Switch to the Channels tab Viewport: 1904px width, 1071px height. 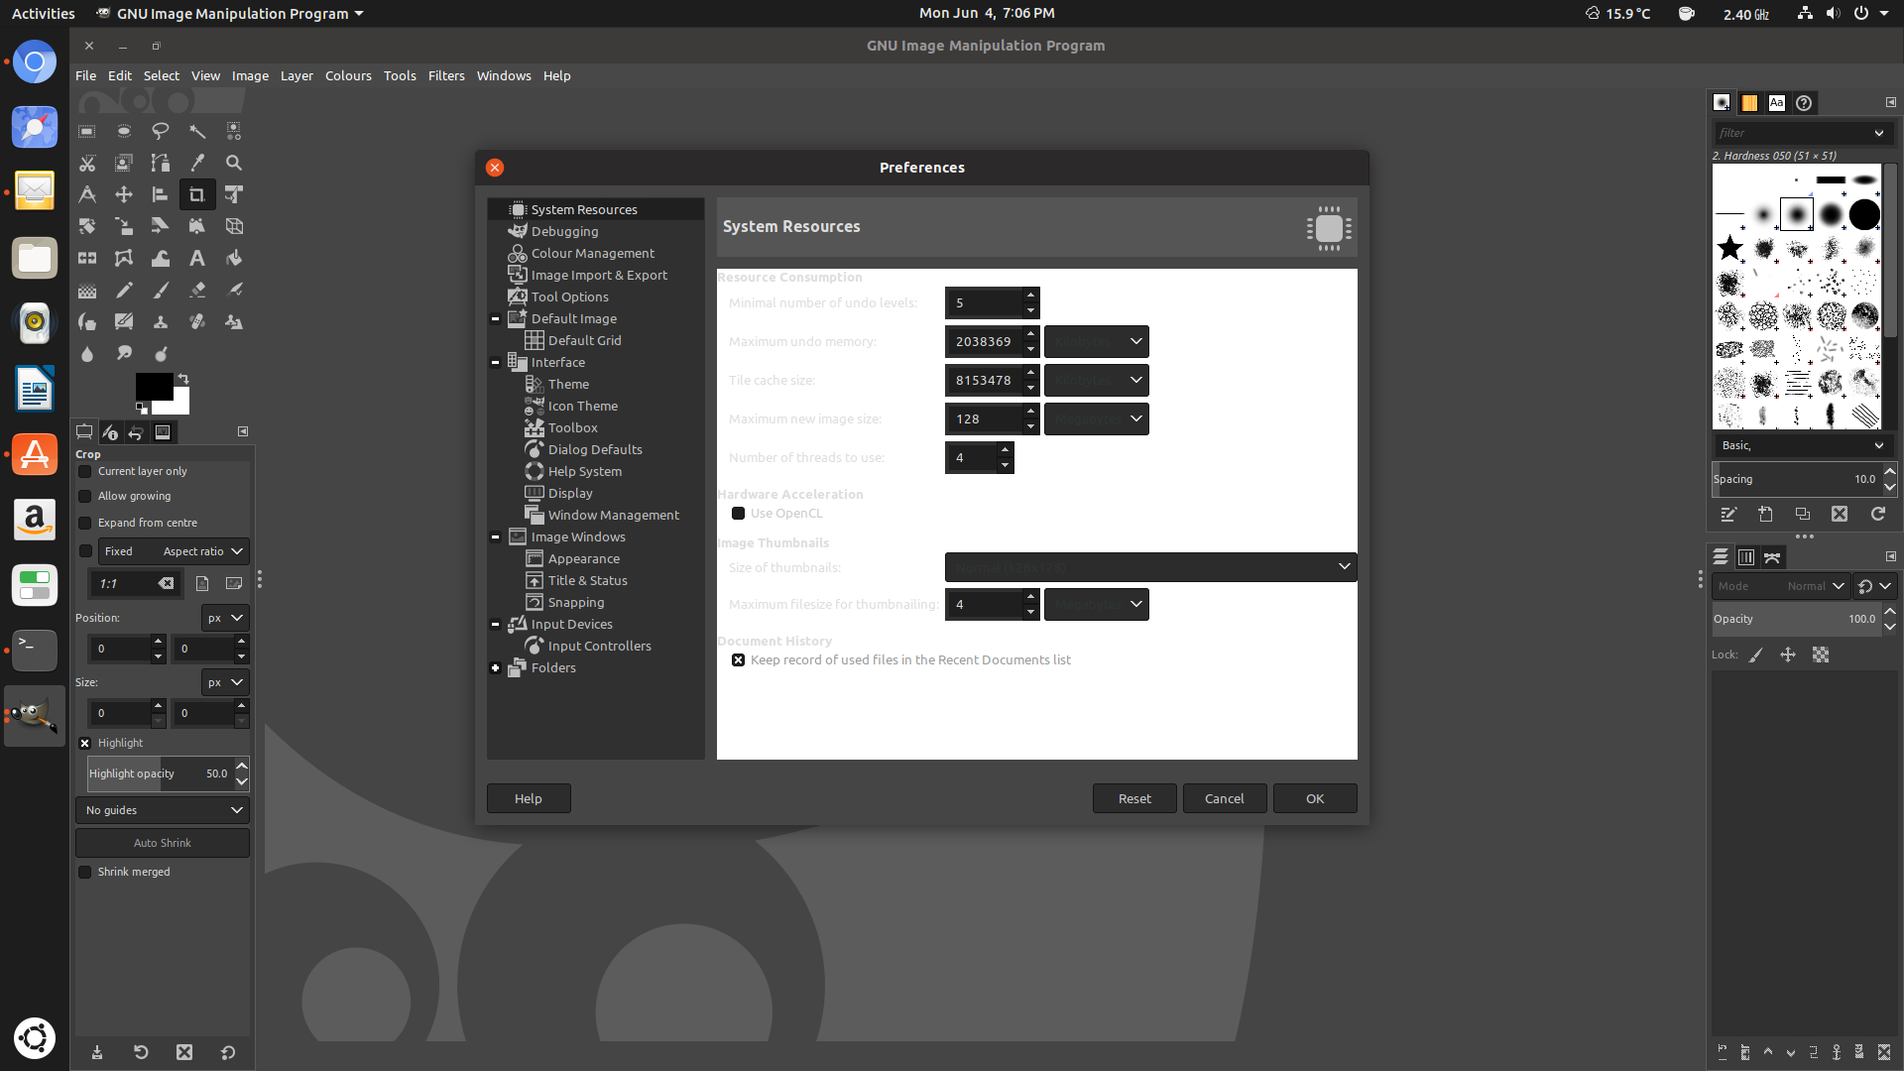click(x=1746, y=556)
